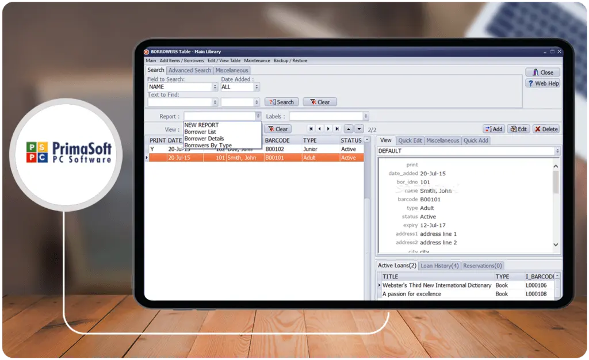The width and height of the screenshot is (589, 360).
Task: Open the Text to Find dropdown arrow
Action: point(215,102)
